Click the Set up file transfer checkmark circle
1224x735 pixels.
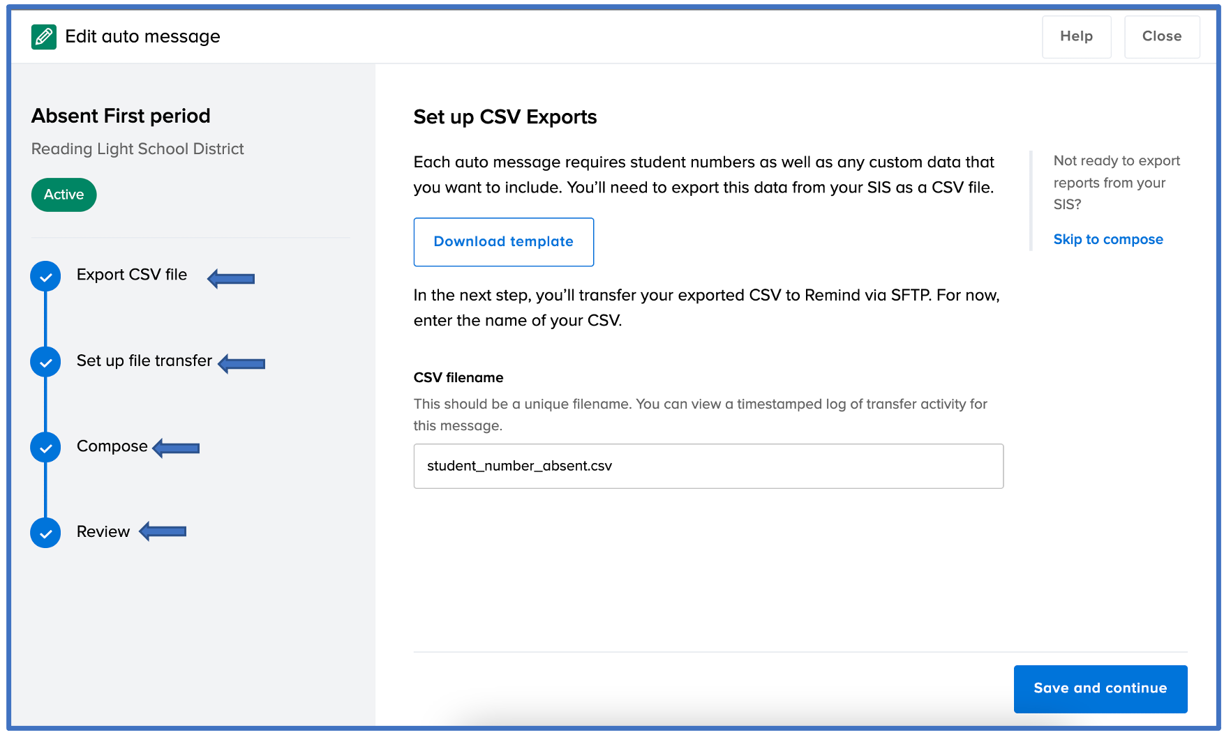coord(45,362)
